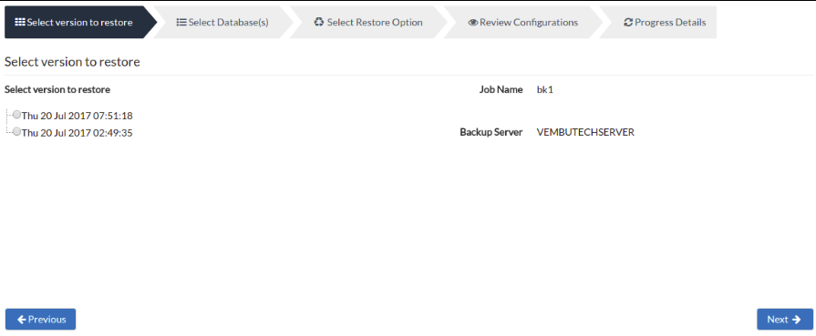816x336 pixels.
Task: Click recycle icon beside Select Restore Option
Action: 319,22
